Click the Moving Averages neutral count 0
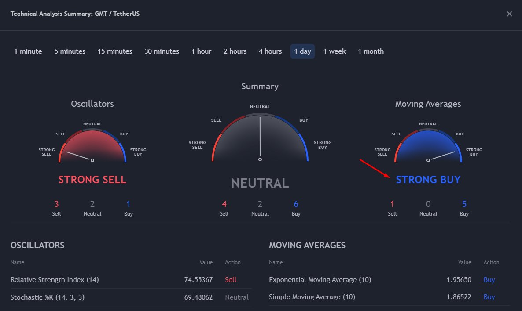Viewport: 522px width, 311px height. pyautogui.click(x=428, y=204)
